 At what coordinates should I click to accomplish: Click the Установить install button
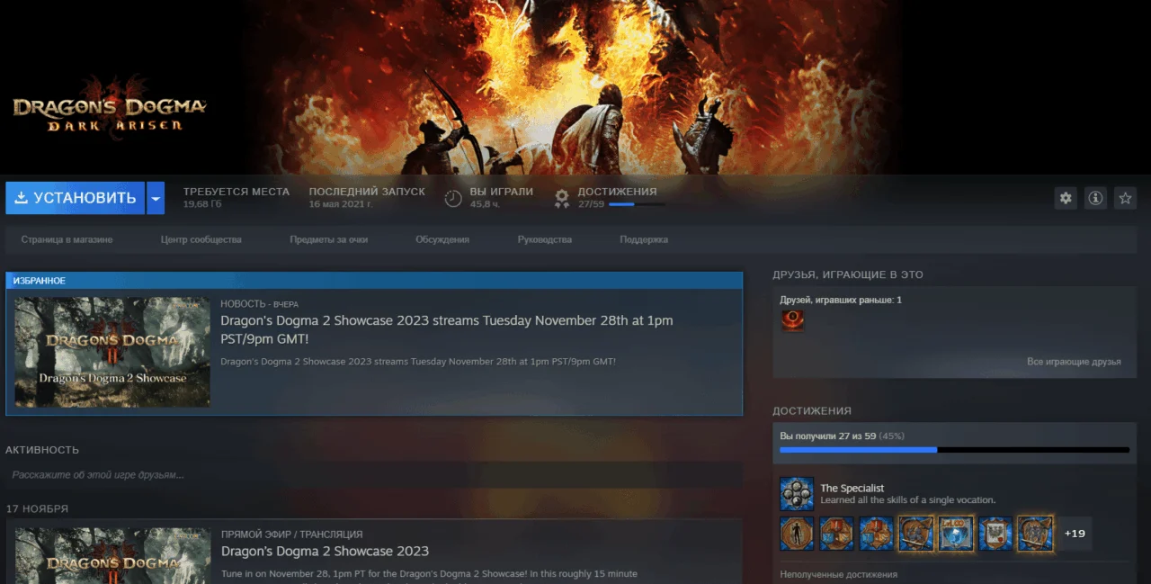(76, 198)
